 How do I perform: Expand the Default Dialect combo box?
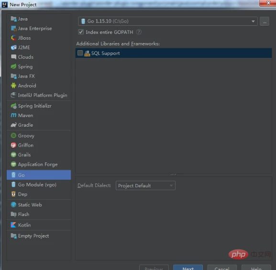pyautogui.click(x=145, y=185)
